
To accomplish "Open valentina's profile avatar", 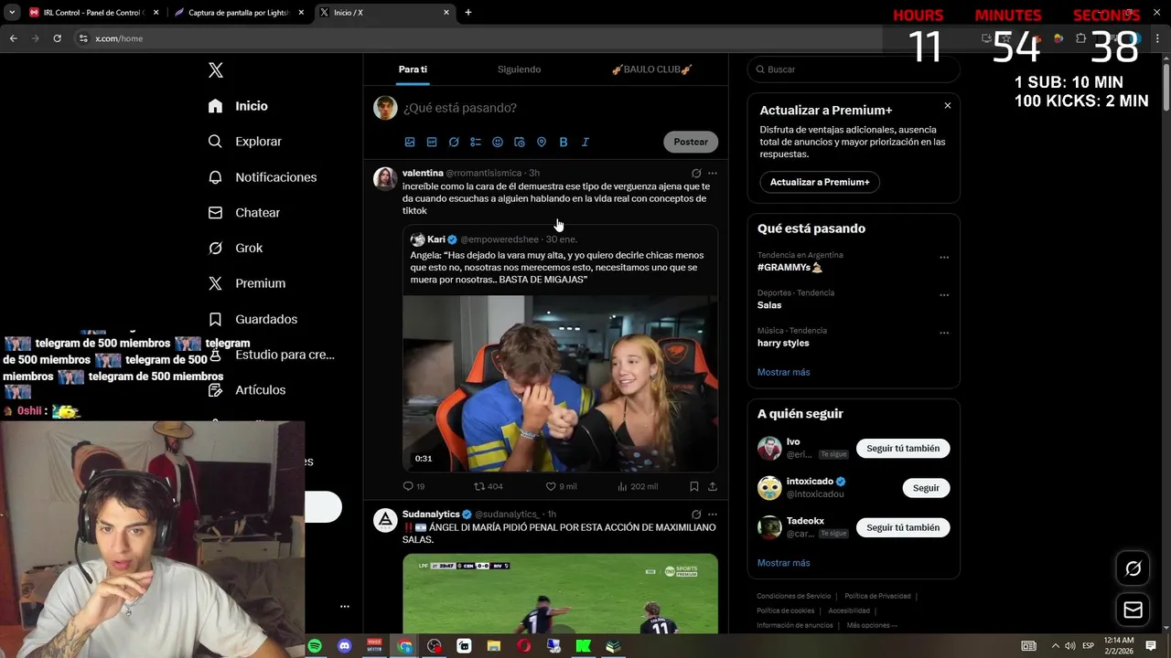I will 385,178.
